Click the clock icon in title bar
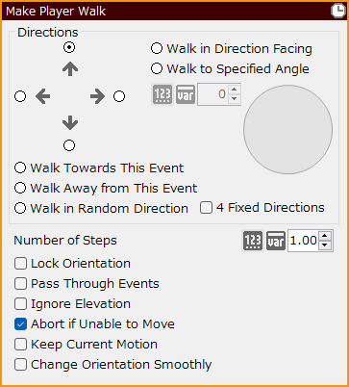Screen dimensions: 349x387 coord(337,12)
